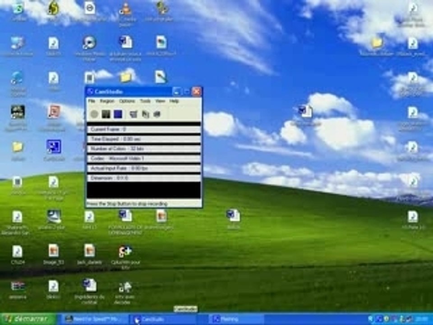Select the My Computer style desktop icon
Viewport: 433px width, 325px height.
[18, 43]
